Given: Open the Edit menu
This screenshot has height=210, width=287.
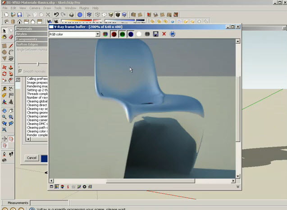Looking at the screenshot, I should click(x=13, y=8).
